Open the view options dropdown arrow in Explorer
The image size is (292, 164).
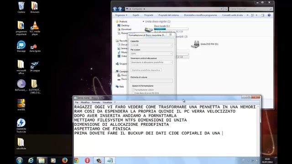(x=256, y=15)
